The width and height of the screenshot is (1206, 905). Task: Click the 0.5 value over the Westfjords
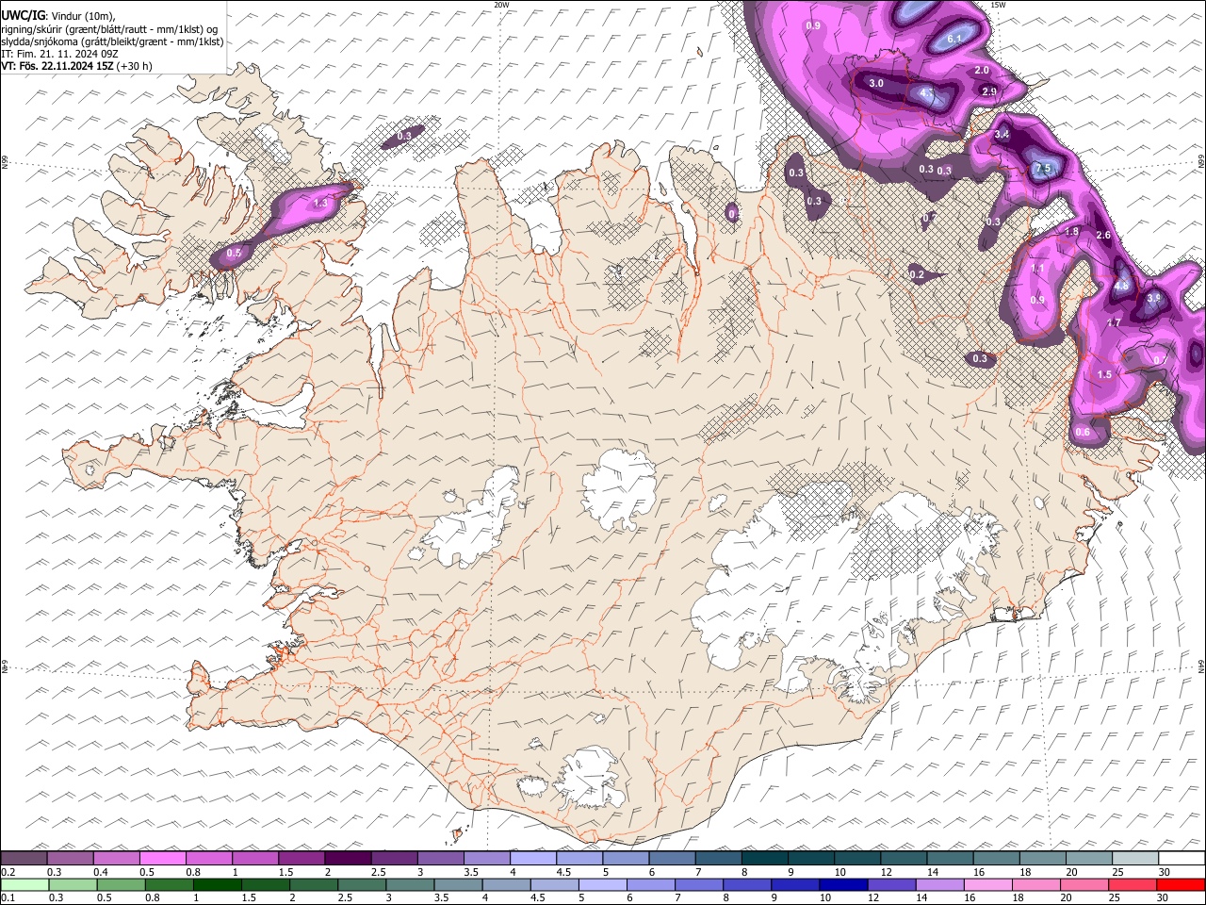(235, 253)
